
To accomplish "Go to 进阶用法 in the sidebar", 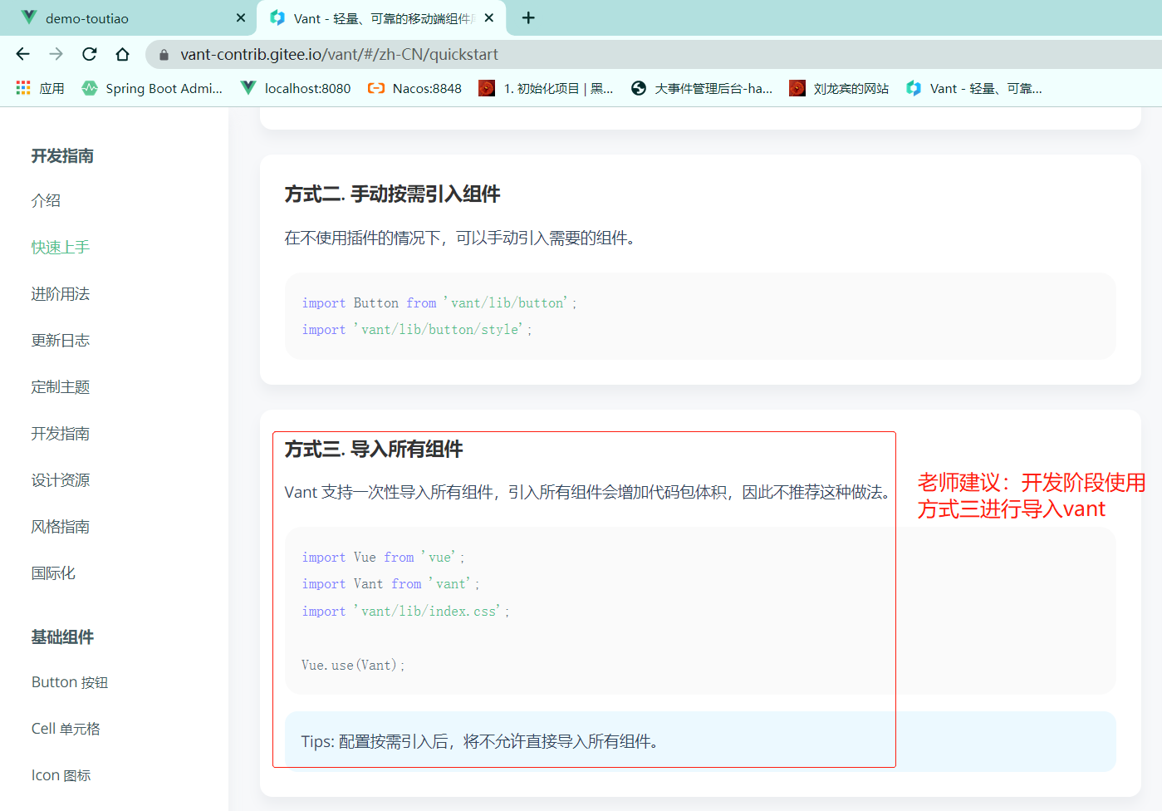I will pos(60,293).
